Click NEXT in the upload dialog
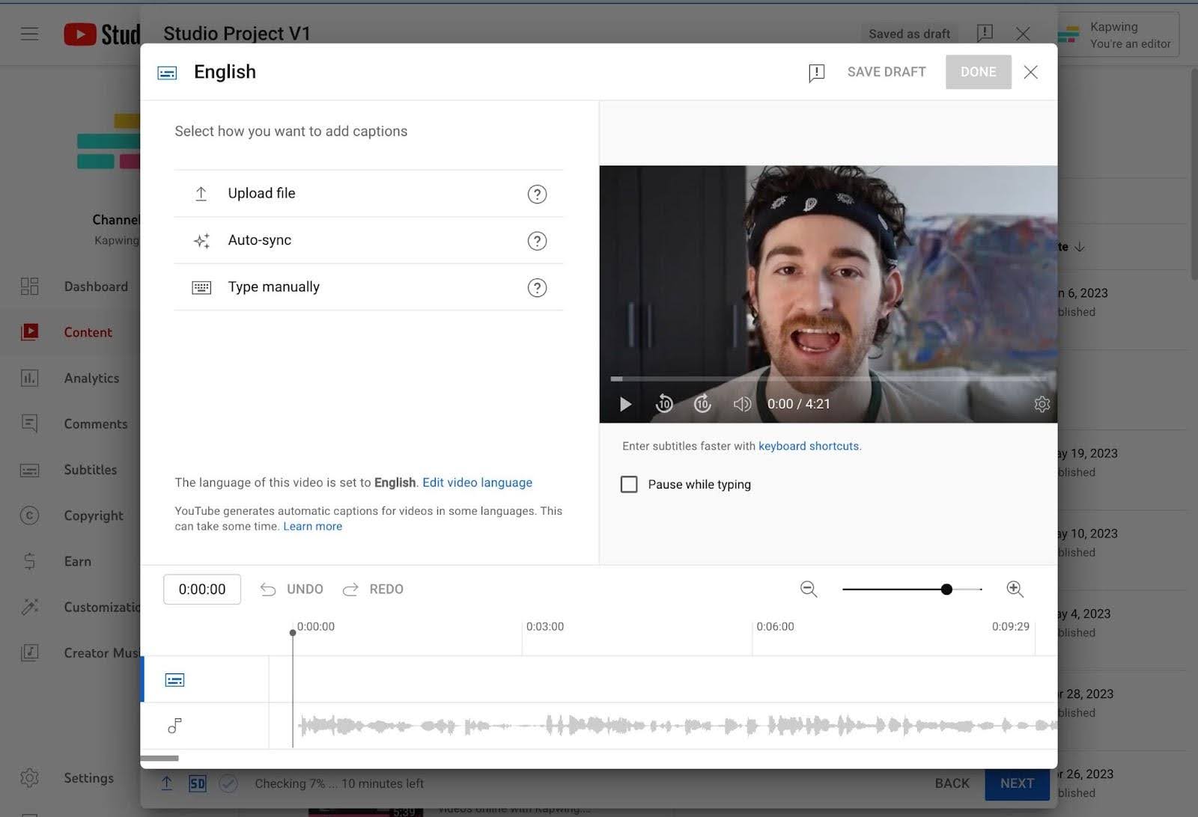This screenshot has height=817, width=1198. point(1017,783)
